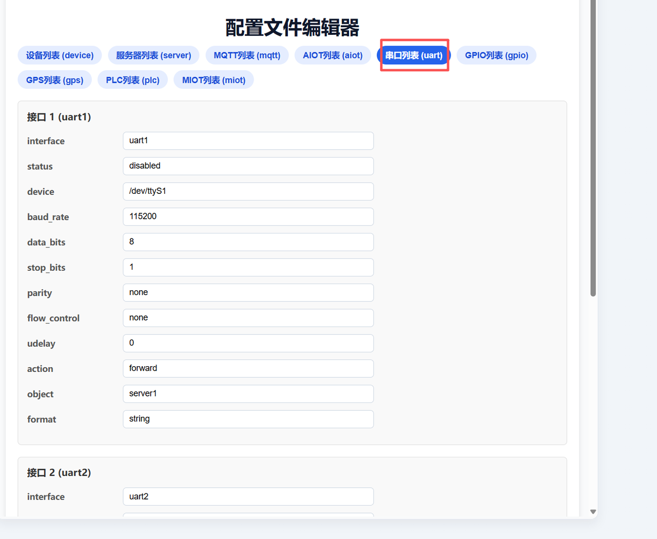Click the uart1 interface input field
This screenshot has width=657, height=539.
248,141
